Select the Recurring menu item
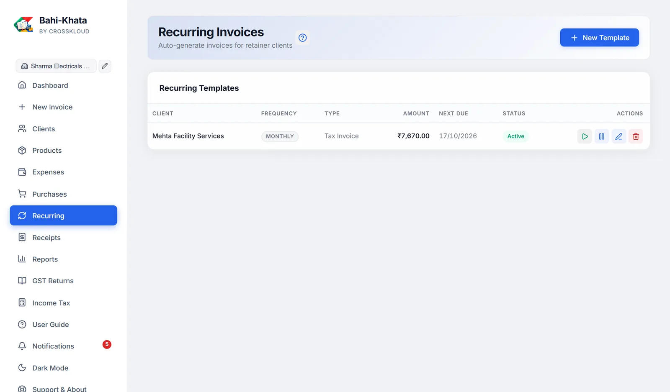Viewport: 670px width, 392px height. tap(64, 215)
